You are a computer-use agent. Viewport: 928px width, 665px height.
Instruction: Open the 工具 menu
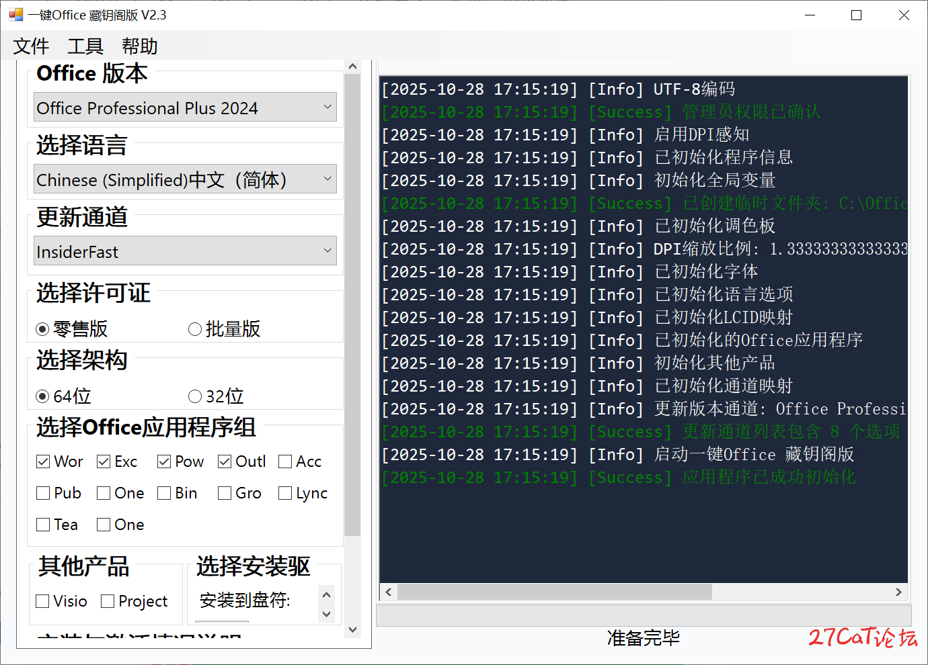pyautogui.click(x=85, y=46)
